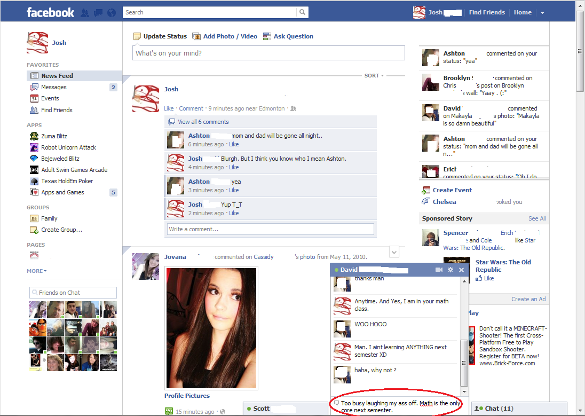Like Josh's 'Yup T_T' comment
The height and width of the screenshot is (416, 585).
234,213
